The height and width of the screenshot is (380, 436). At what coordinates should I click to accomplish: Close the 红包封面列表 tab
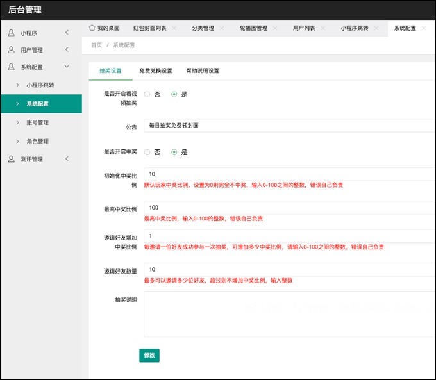coord(174,28)
